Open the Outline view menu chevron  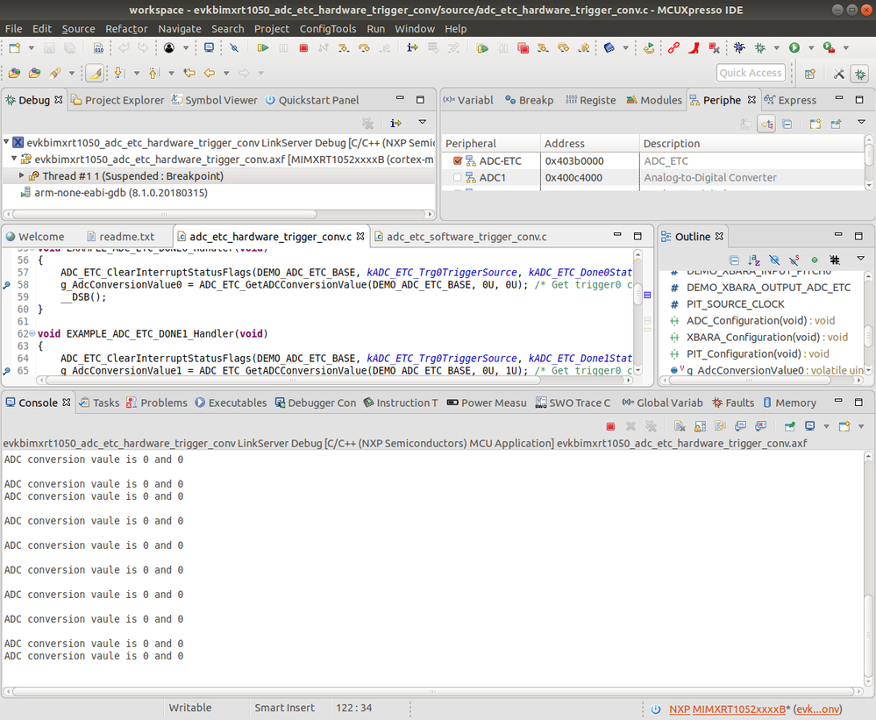[859, 260]
